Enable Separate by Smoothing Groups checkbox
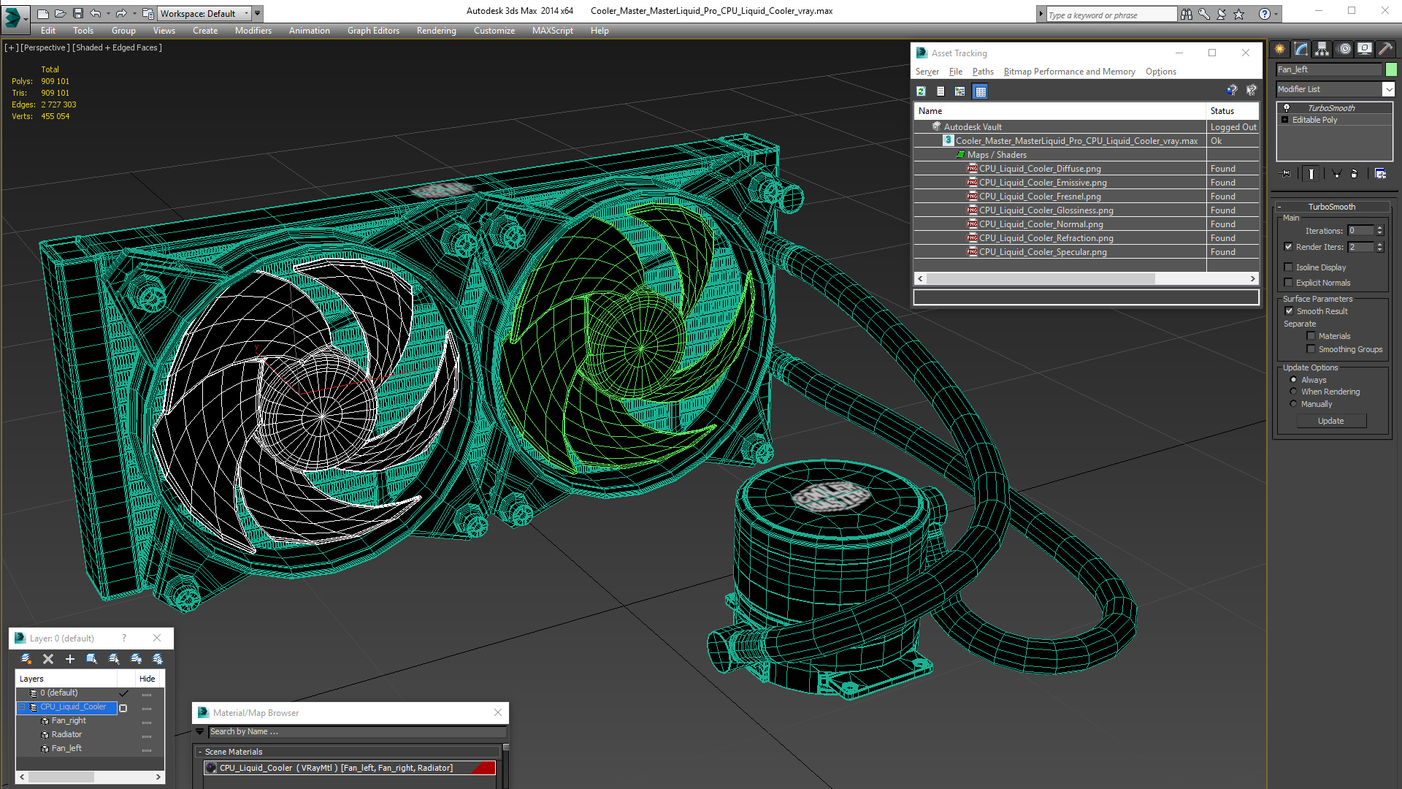The image size is (1402, 789). [x=1311, y=349]
